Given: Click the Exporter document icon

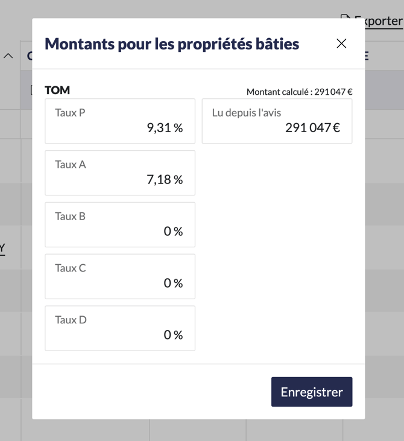Looking at the screenshot, I should tap(345, 19).
